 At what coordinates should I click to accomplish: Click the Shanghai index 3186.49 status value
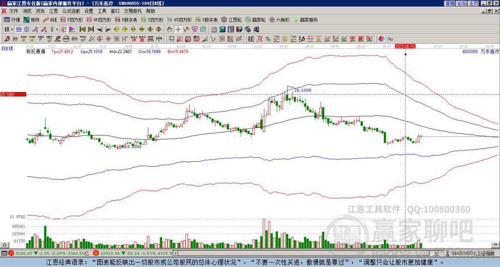tap(23, 253)
